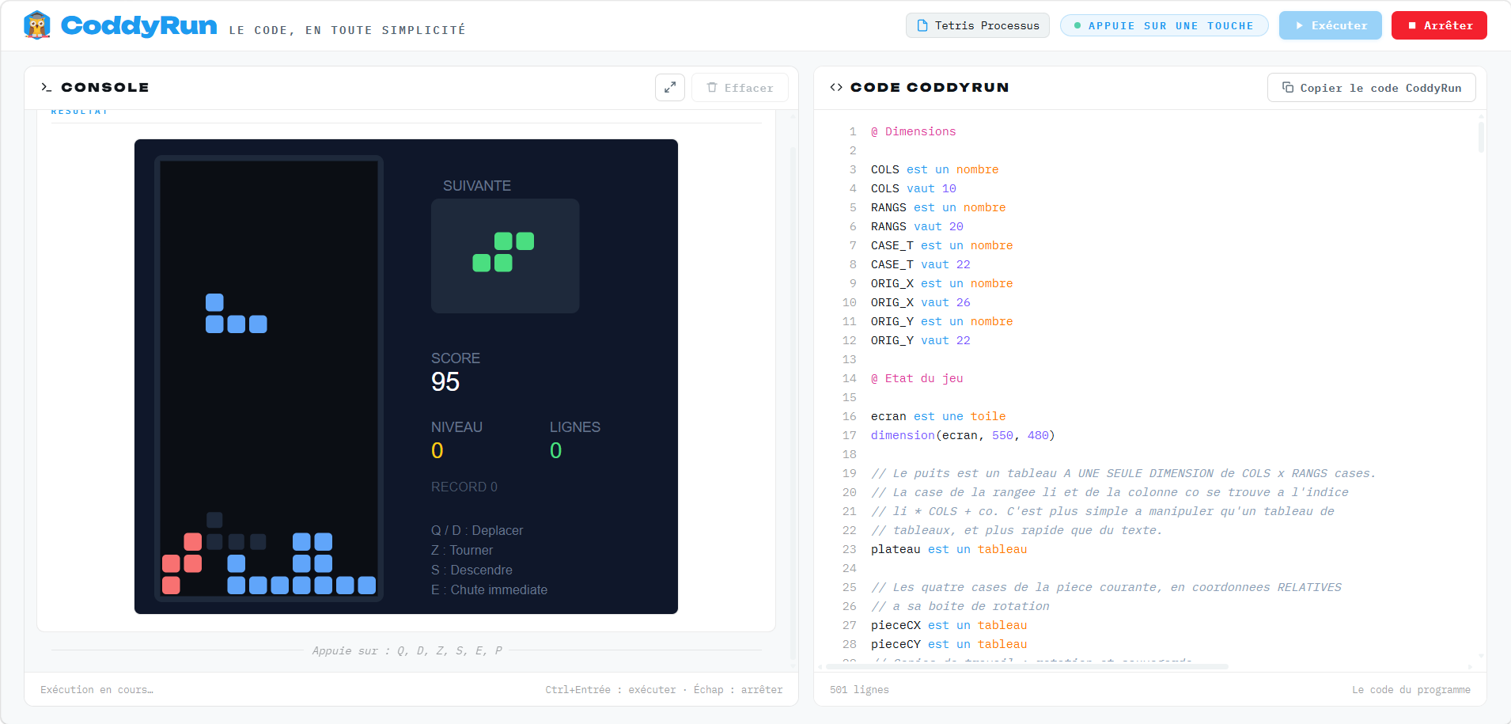Viewport: 1511px width, 724px height.
Task: Click the falling blue tetromino
Action: [236, 313]
